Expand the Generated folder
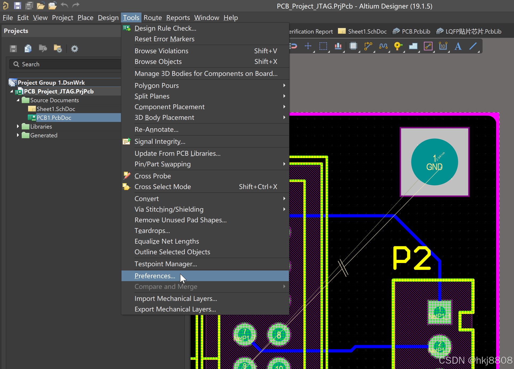Viewport: 514px width, 369px height. click(18, 135)
